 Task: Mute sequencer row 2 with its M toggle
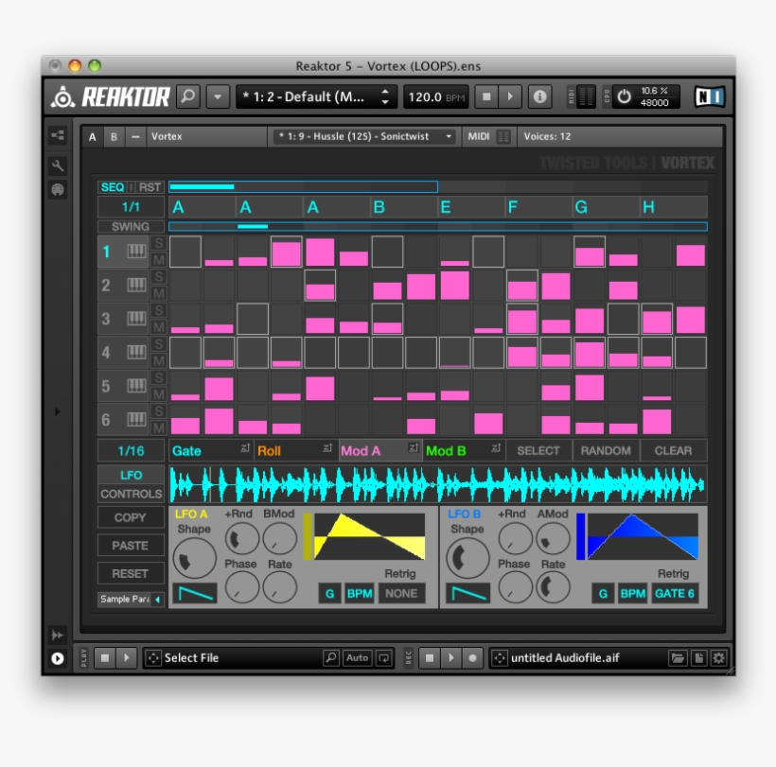tap(158, 291)
